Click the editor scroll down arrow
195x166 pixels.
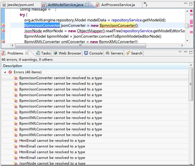click(x=187, y=41)
